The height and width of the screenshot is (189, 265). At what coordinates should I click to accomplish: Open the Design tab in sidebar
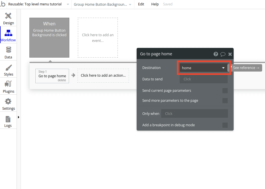click(8, 19)
